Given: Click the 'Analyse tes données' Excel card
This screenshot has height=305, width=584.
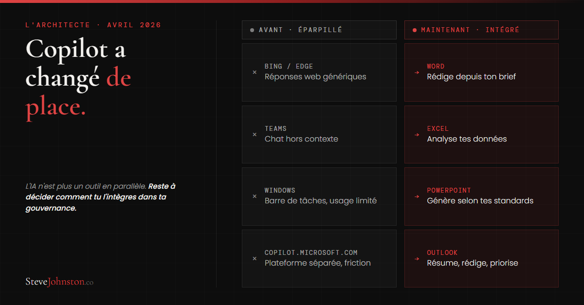Looking at the screenshot, I should tap(481, 134).
